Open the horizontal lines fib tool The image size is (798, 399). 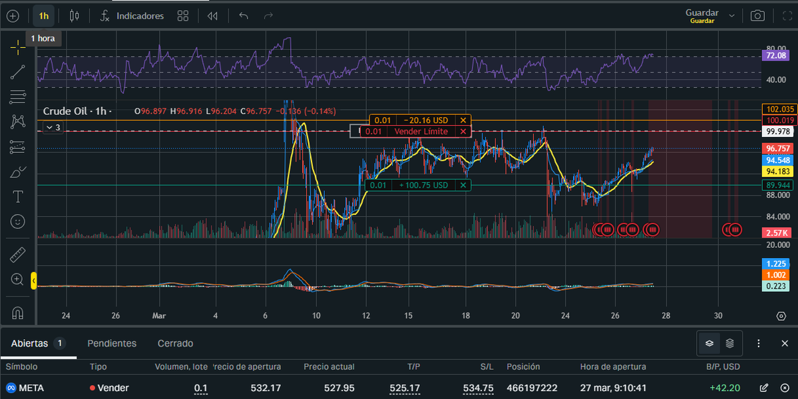(18, 97)
